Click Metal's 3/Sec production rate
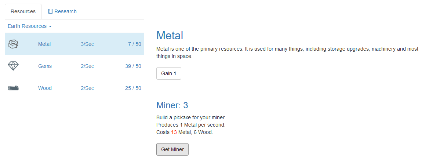The image size is (422, 160). pos(87,44)
